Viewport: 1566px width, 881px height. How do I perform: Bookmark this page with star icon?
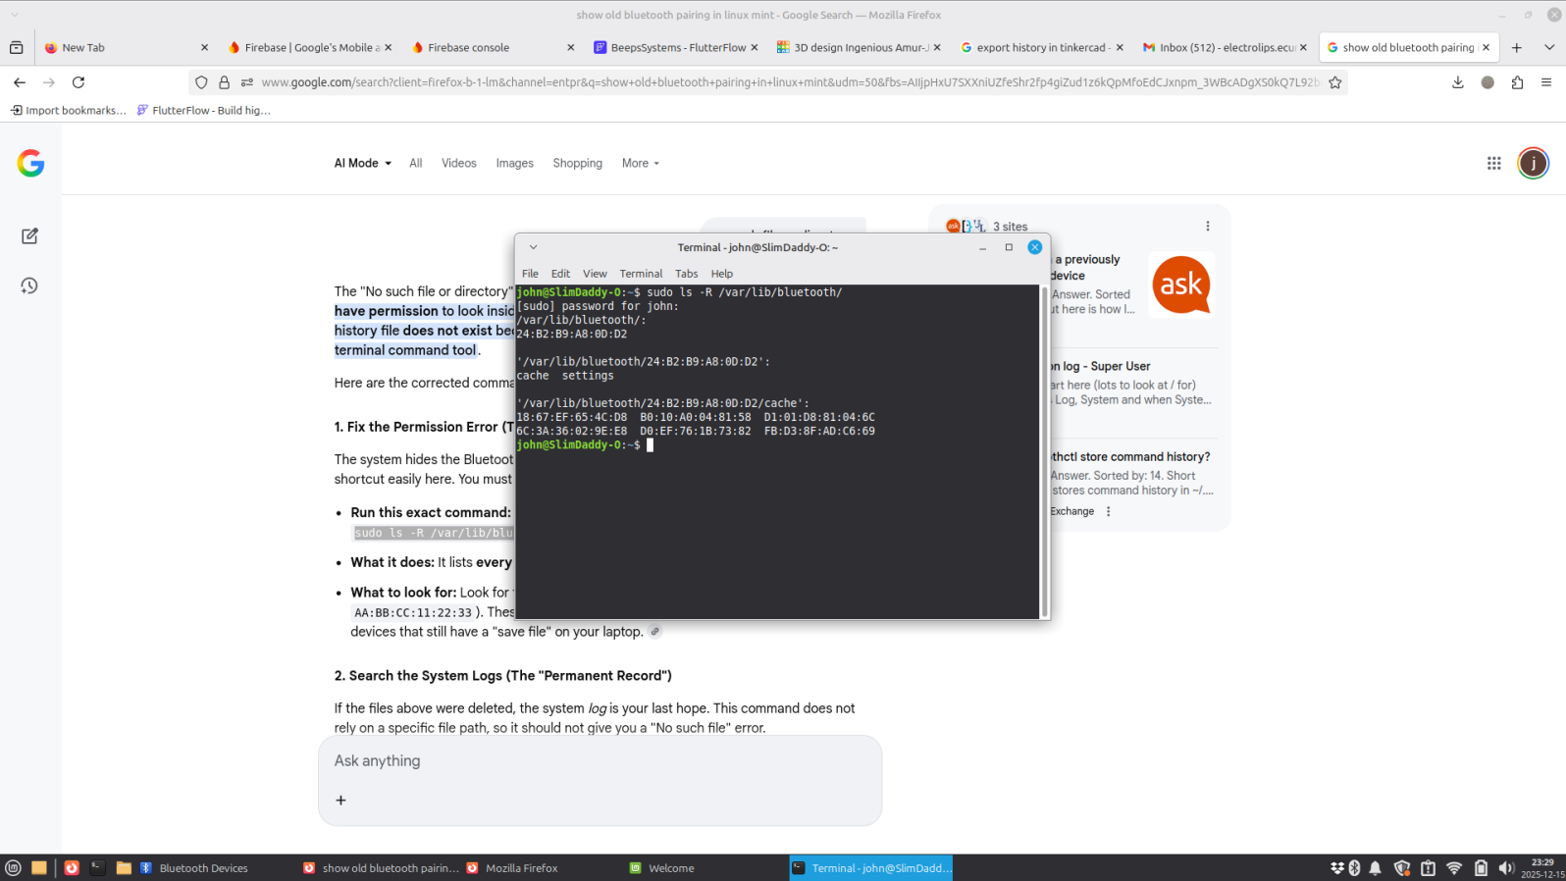1334,82
